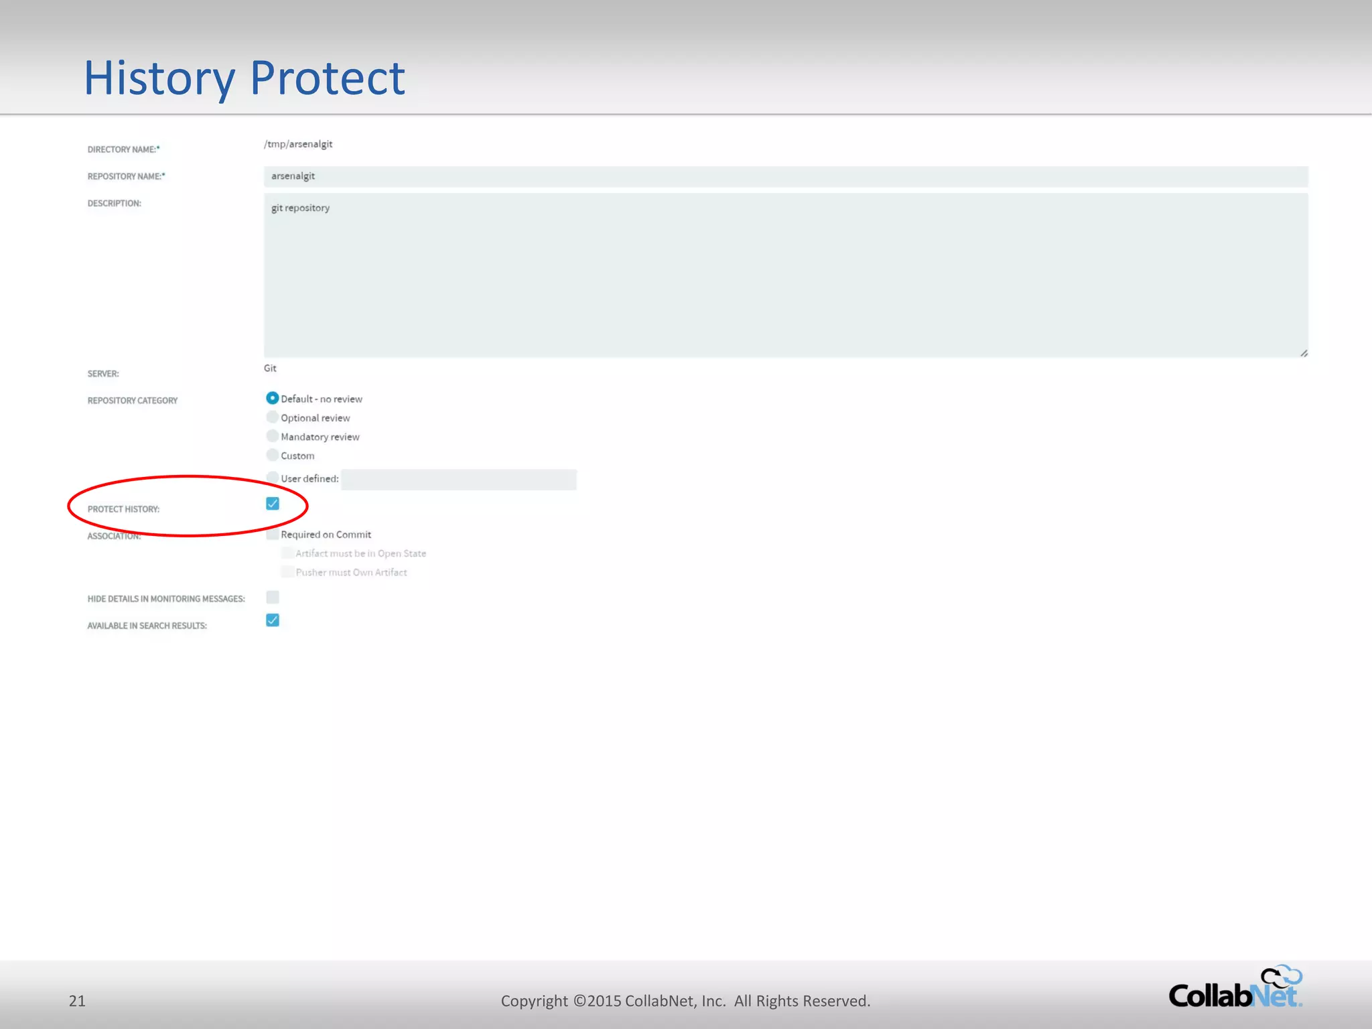
Task: Select Custom repository category
Action: (x=272, y=456)
